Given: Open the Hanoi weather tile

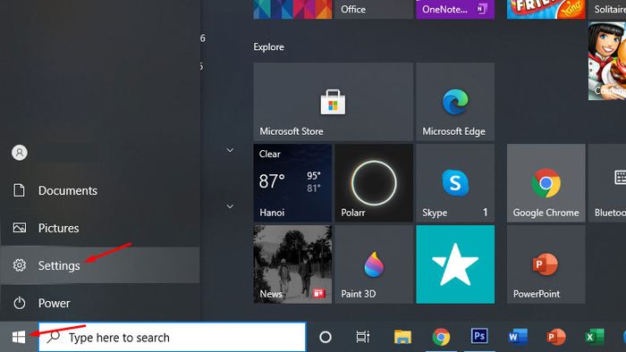Looking at the screenshot, I should (292, 183).
